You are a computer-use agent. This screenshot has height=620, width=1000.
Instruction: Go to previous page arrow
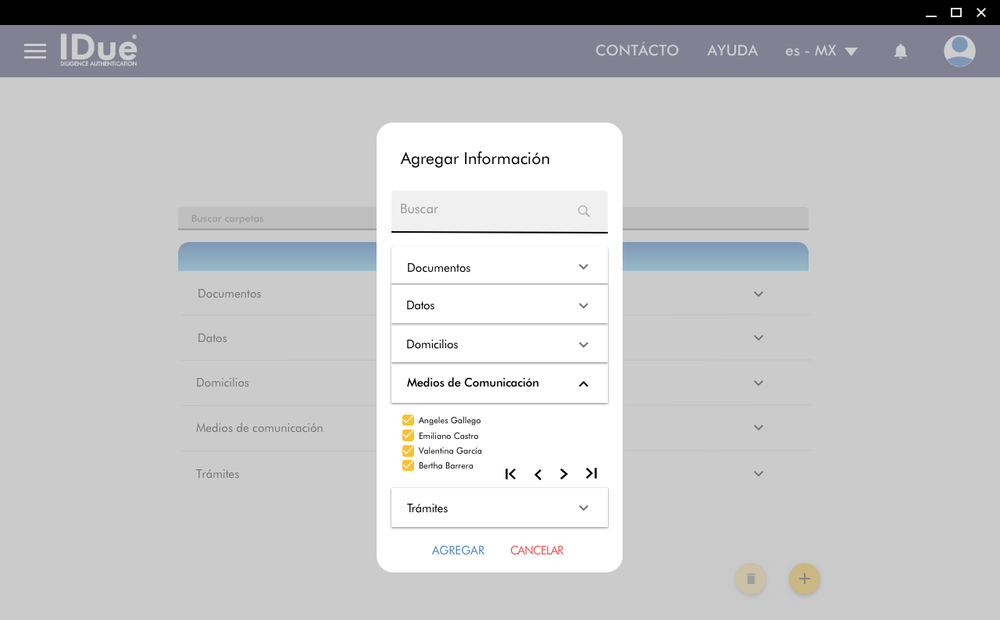click(537, 475)
